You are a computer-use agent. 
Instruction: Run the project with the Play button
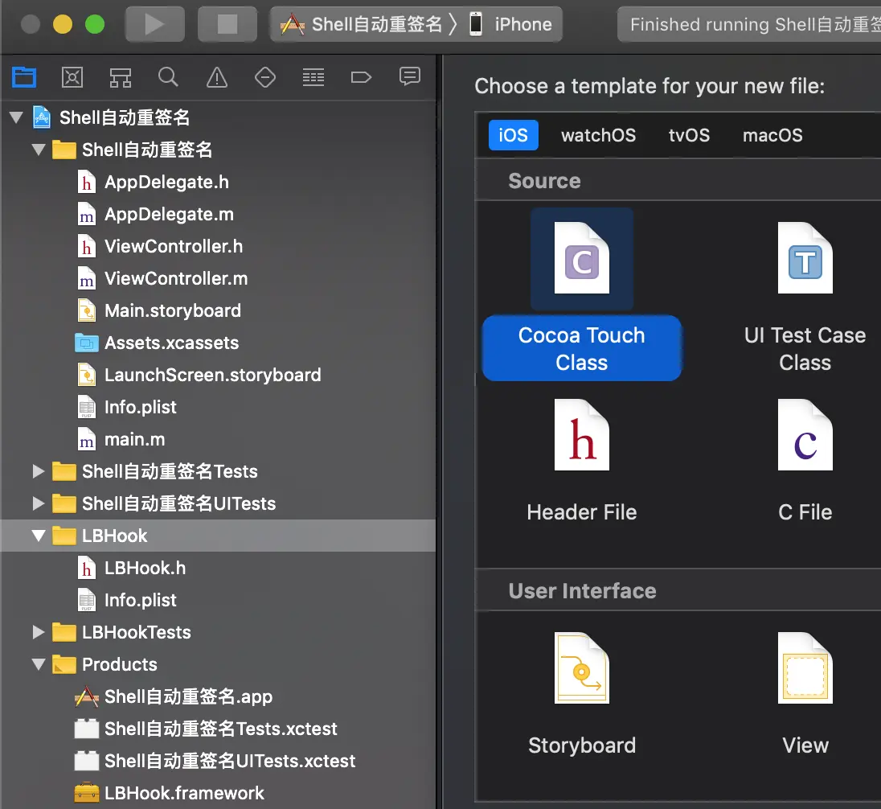pos(154,24)
